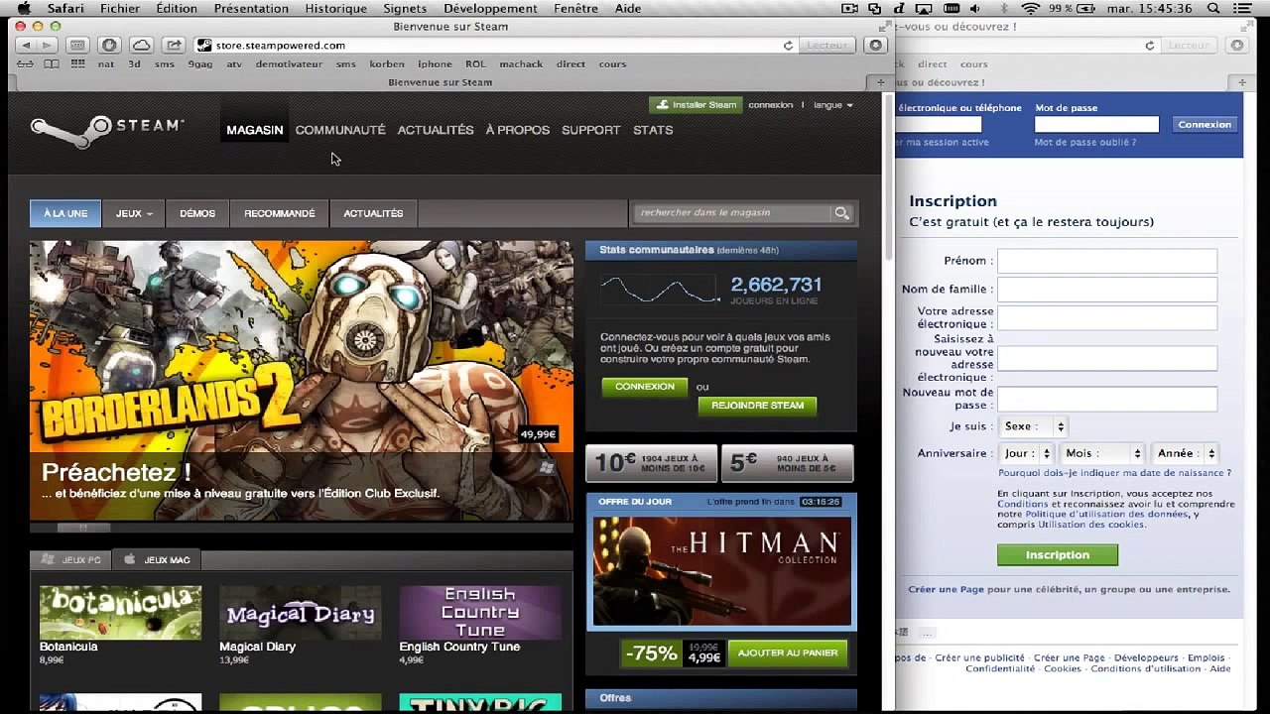This screenshot has width=1270, height=714.
Task: Open the Année birthday dropdown
Action: 1186,453
